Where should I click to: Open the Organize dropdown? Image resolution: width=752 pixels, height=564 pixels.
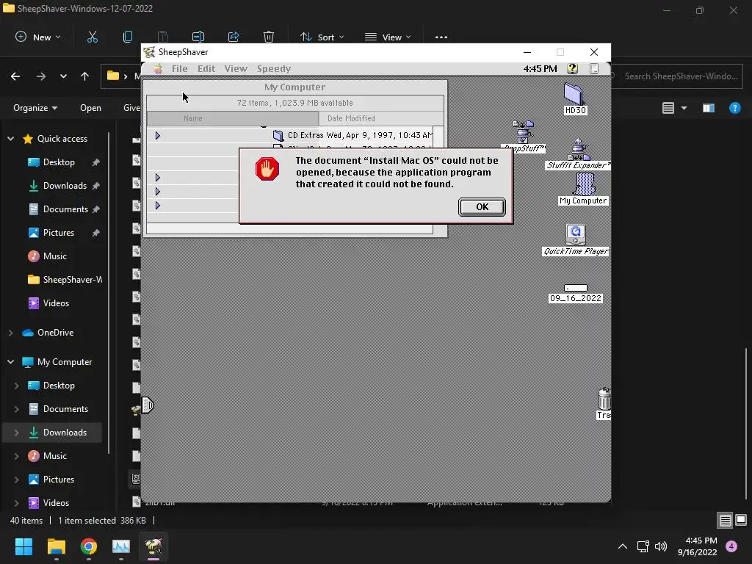(35, 108)
